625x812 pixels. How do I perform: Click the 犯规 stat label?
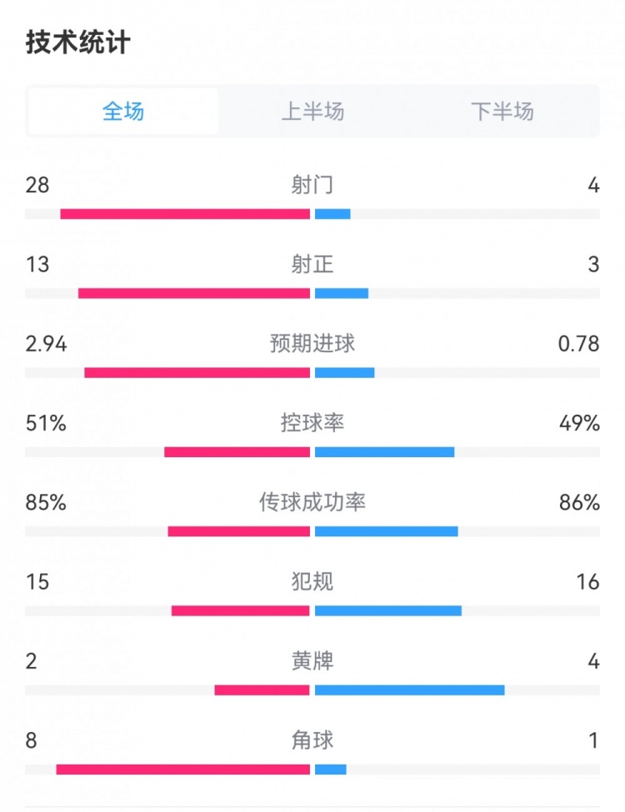pyautogui.click(x=312, y=581)
